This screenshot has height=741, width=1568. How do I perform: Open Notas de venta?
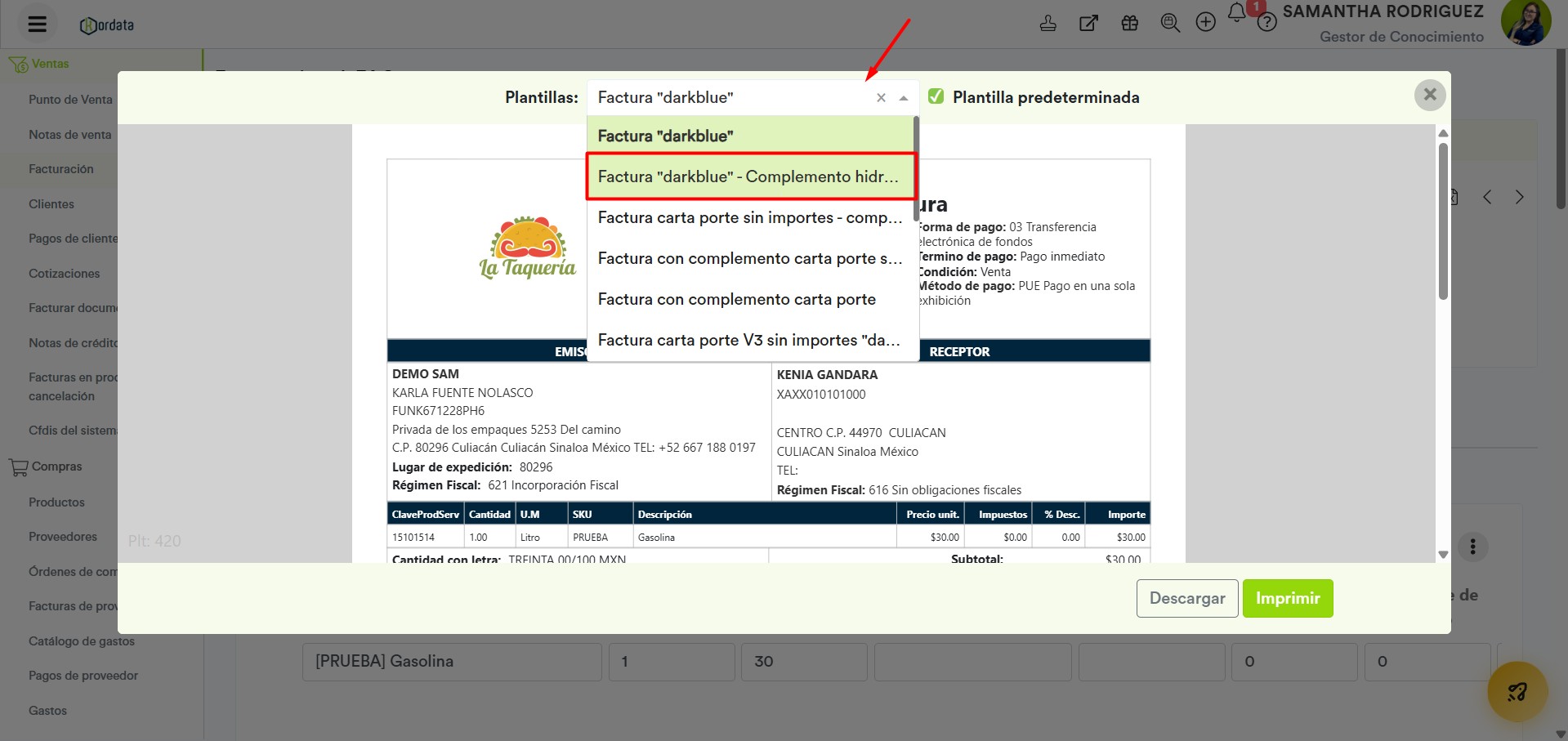tap(69, 135)
